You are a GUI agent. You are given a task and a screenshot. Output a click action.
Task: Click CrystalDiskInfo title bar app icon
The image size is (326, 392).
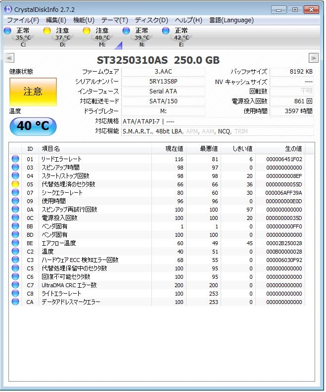click(8, 9)
